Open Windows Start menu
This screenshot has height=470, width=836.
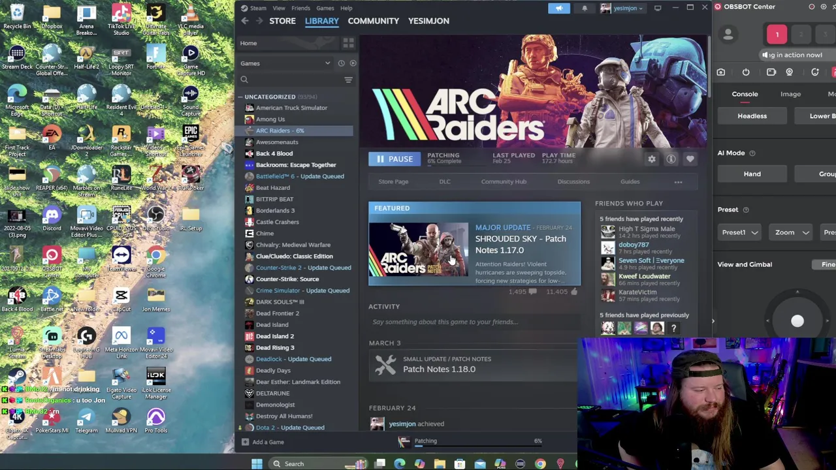click(x=257, y=463)
